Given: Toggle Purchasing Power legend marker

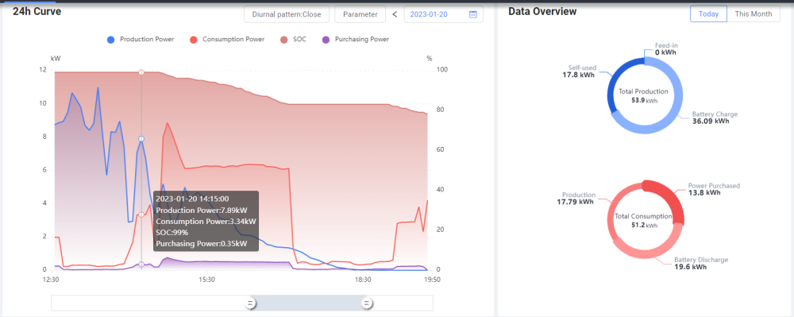Looking at the screenshot, I should (326, 40).
